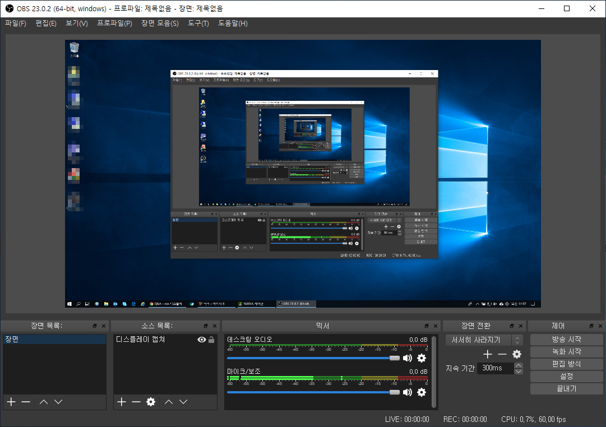Close the 제어 panel
This screenshot has height=427, width=606.
click(600, 326)
